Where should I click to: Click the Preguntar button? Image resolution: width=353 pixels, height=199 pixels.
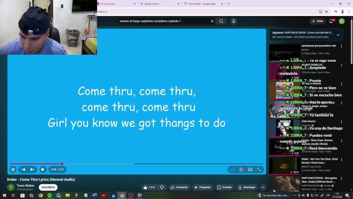click(202, 187)
